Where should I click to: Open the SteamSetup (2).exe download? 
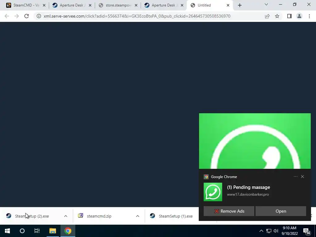32,216
